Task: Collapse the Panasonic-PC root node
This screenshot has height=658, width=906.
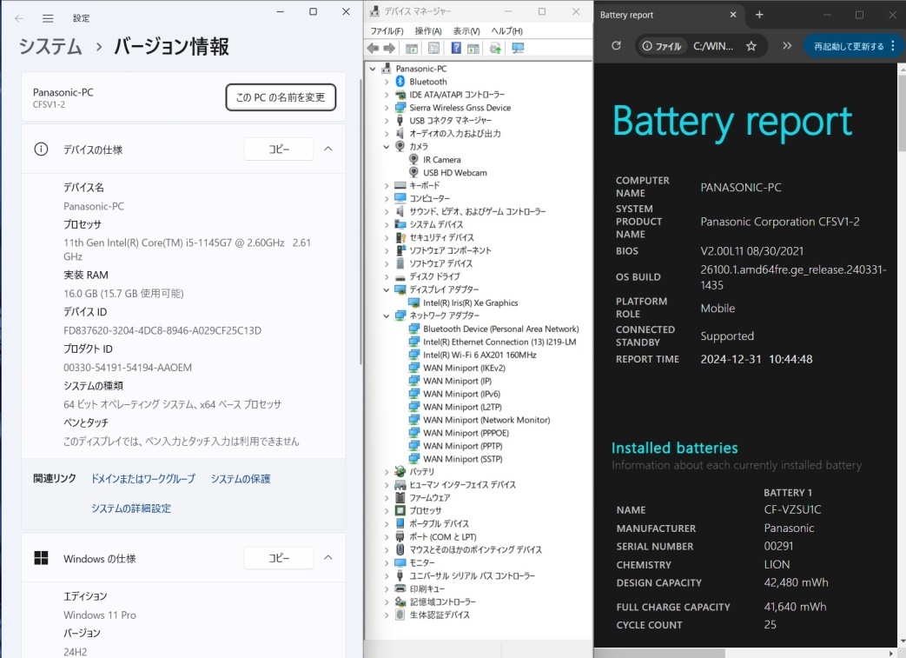Action: 373,68
